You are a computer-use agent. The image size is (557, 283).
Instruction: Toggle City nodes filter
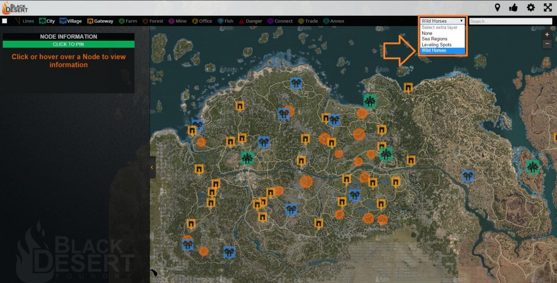tap(47, 21)
